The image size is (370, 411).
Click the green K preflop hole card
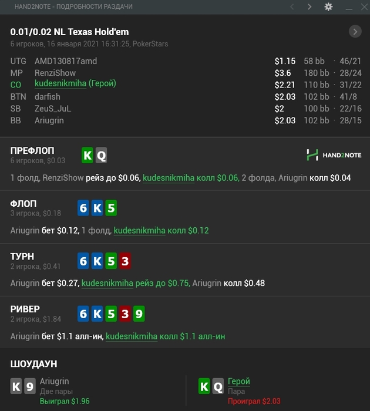pos(88,156)
